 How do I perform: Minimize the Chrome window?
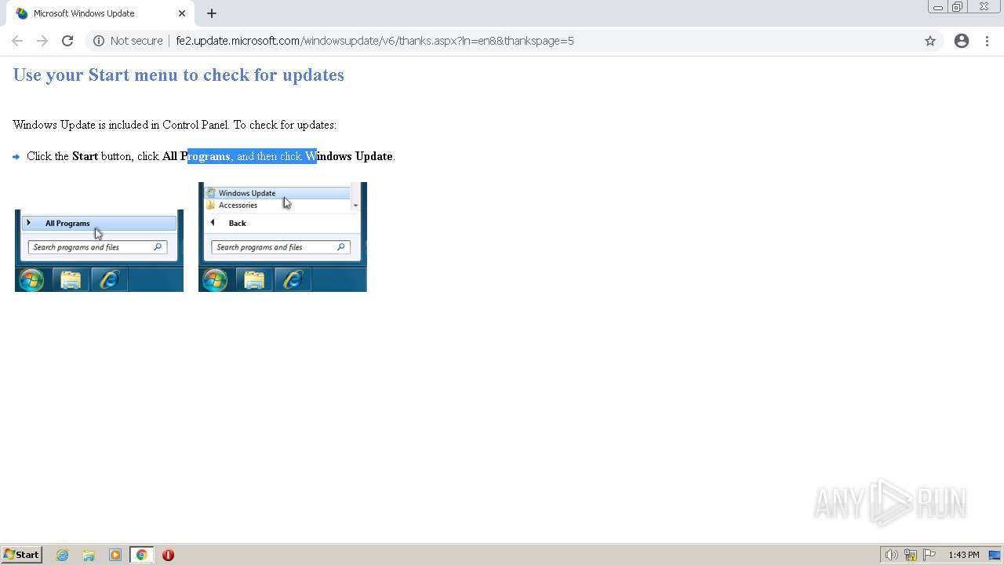(x=938, y=7)
